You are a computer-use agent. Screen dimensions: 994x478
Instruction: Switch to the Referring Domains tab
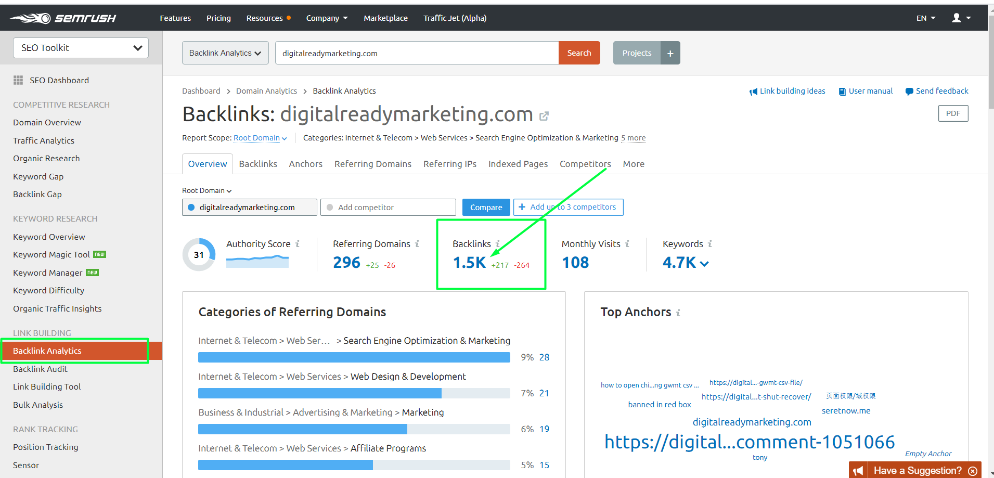(x=372, y=164)
